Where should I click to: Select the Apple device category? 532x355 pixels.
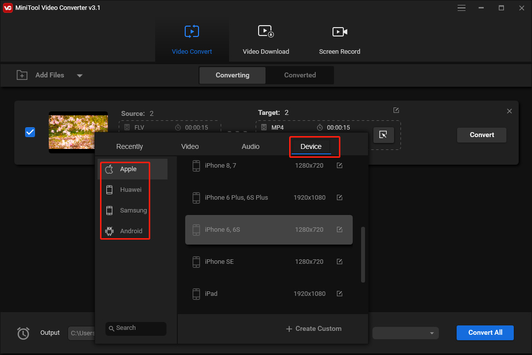pos(133,169)
